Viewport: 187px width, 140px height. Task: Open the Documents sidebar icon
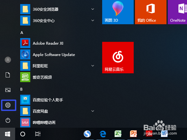pyautogui.click(x=8, y=75)
